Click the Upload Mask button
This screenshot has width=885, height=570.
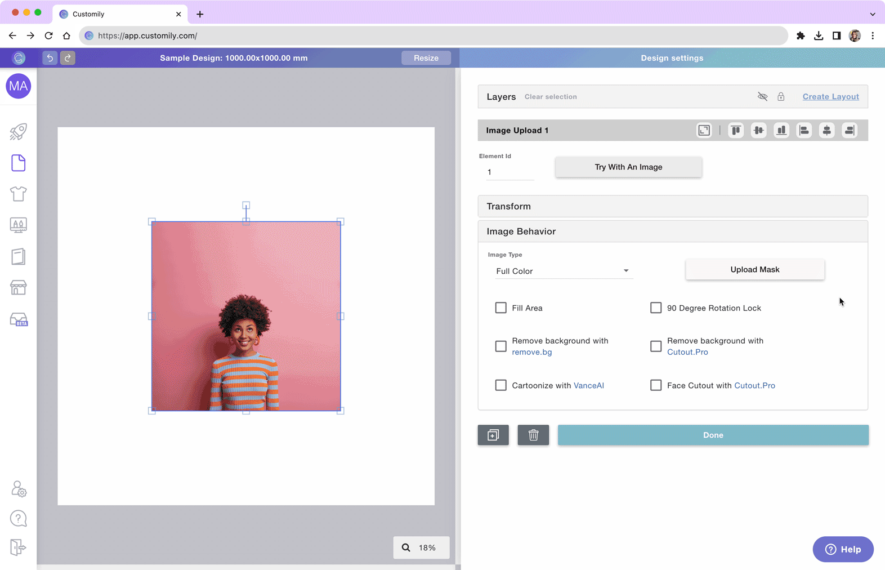point(755,269)
